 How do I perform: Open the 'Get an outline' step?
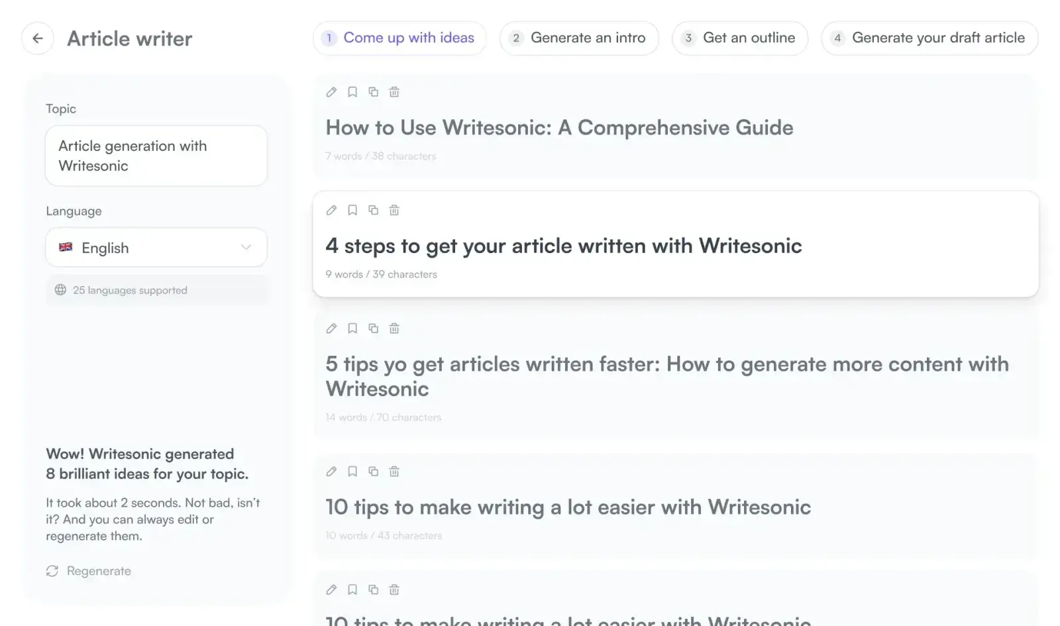739,38
